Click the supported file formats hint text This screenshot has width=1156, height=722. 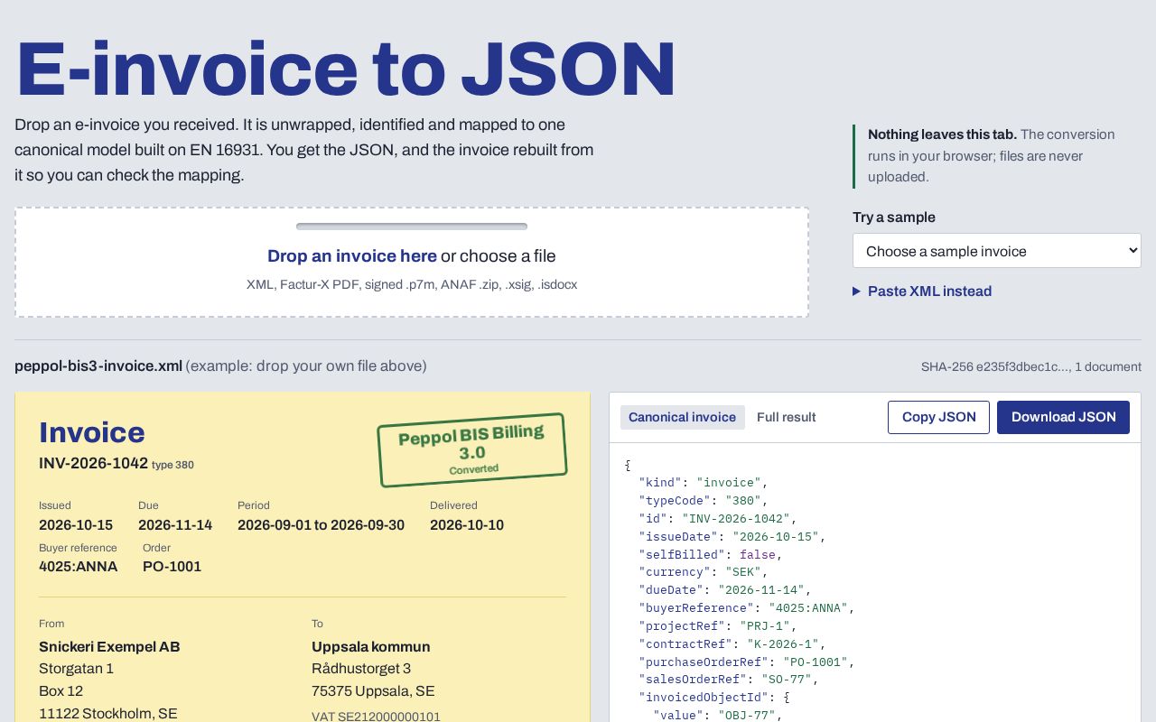point(412,284)
